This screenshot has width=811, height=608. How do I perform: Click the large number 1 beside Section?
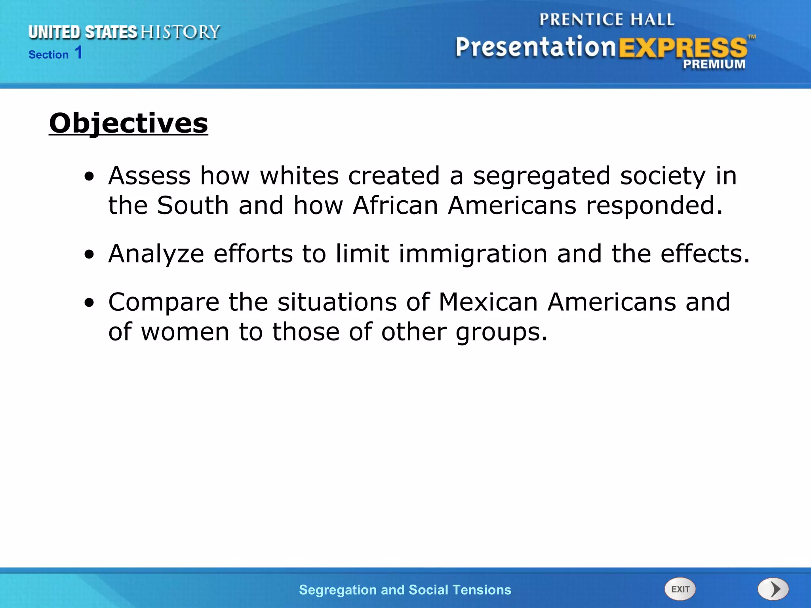pyautogui.click(x=79, y=53)
